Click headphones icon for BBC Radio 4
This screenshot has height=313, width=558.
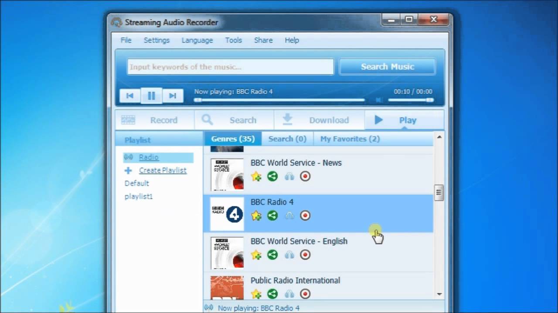pos(289,216)
